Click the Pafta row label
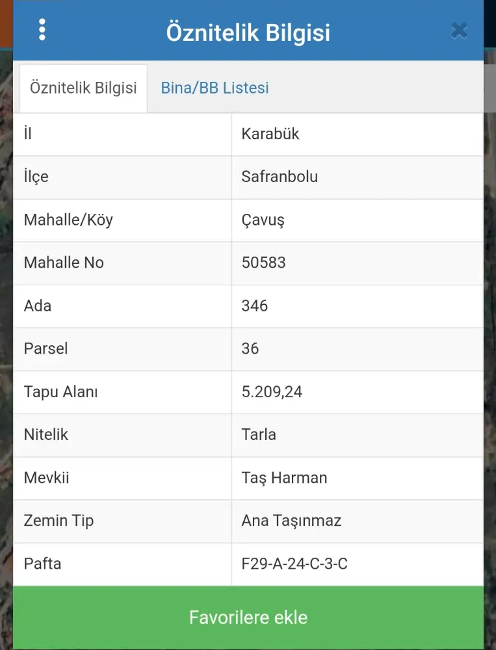Image resolution: width=496 pixels, height=650 pixels. coord(42,564)
